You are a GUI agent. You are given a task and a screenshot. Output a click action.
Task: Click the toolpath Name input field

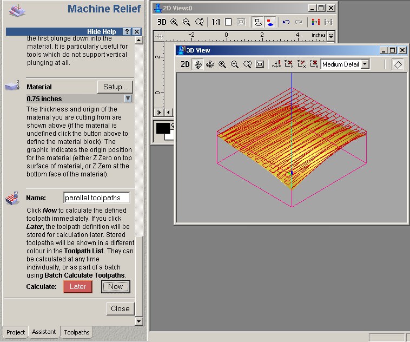96,198
